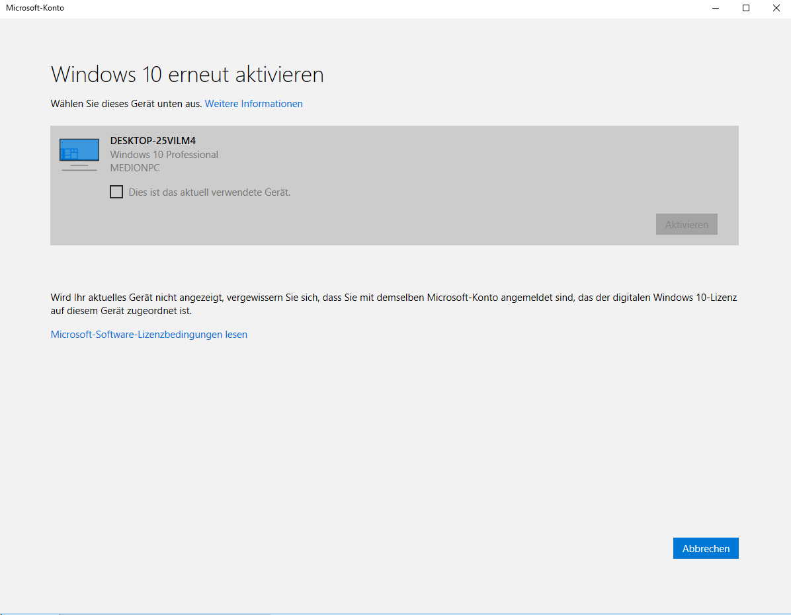Click the desktop computer device icon
This screenshot has width=791, height=615.
(x=79, y=155)
